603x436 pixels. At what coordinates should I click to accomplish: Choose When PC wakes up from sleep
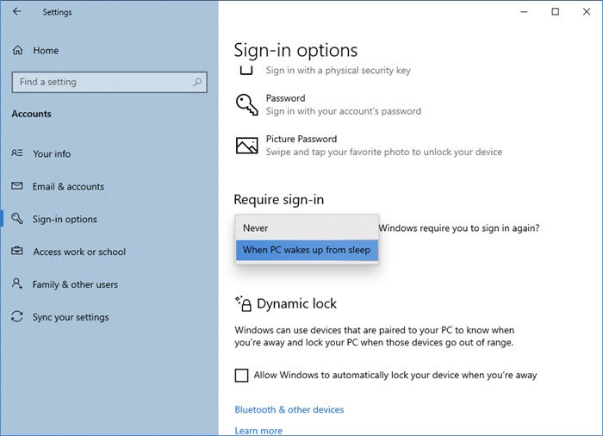pos(306,250)
